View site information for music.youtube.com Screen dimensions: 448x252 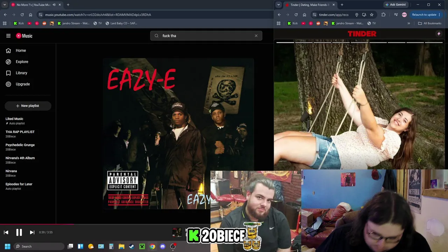tap(41, 15)
